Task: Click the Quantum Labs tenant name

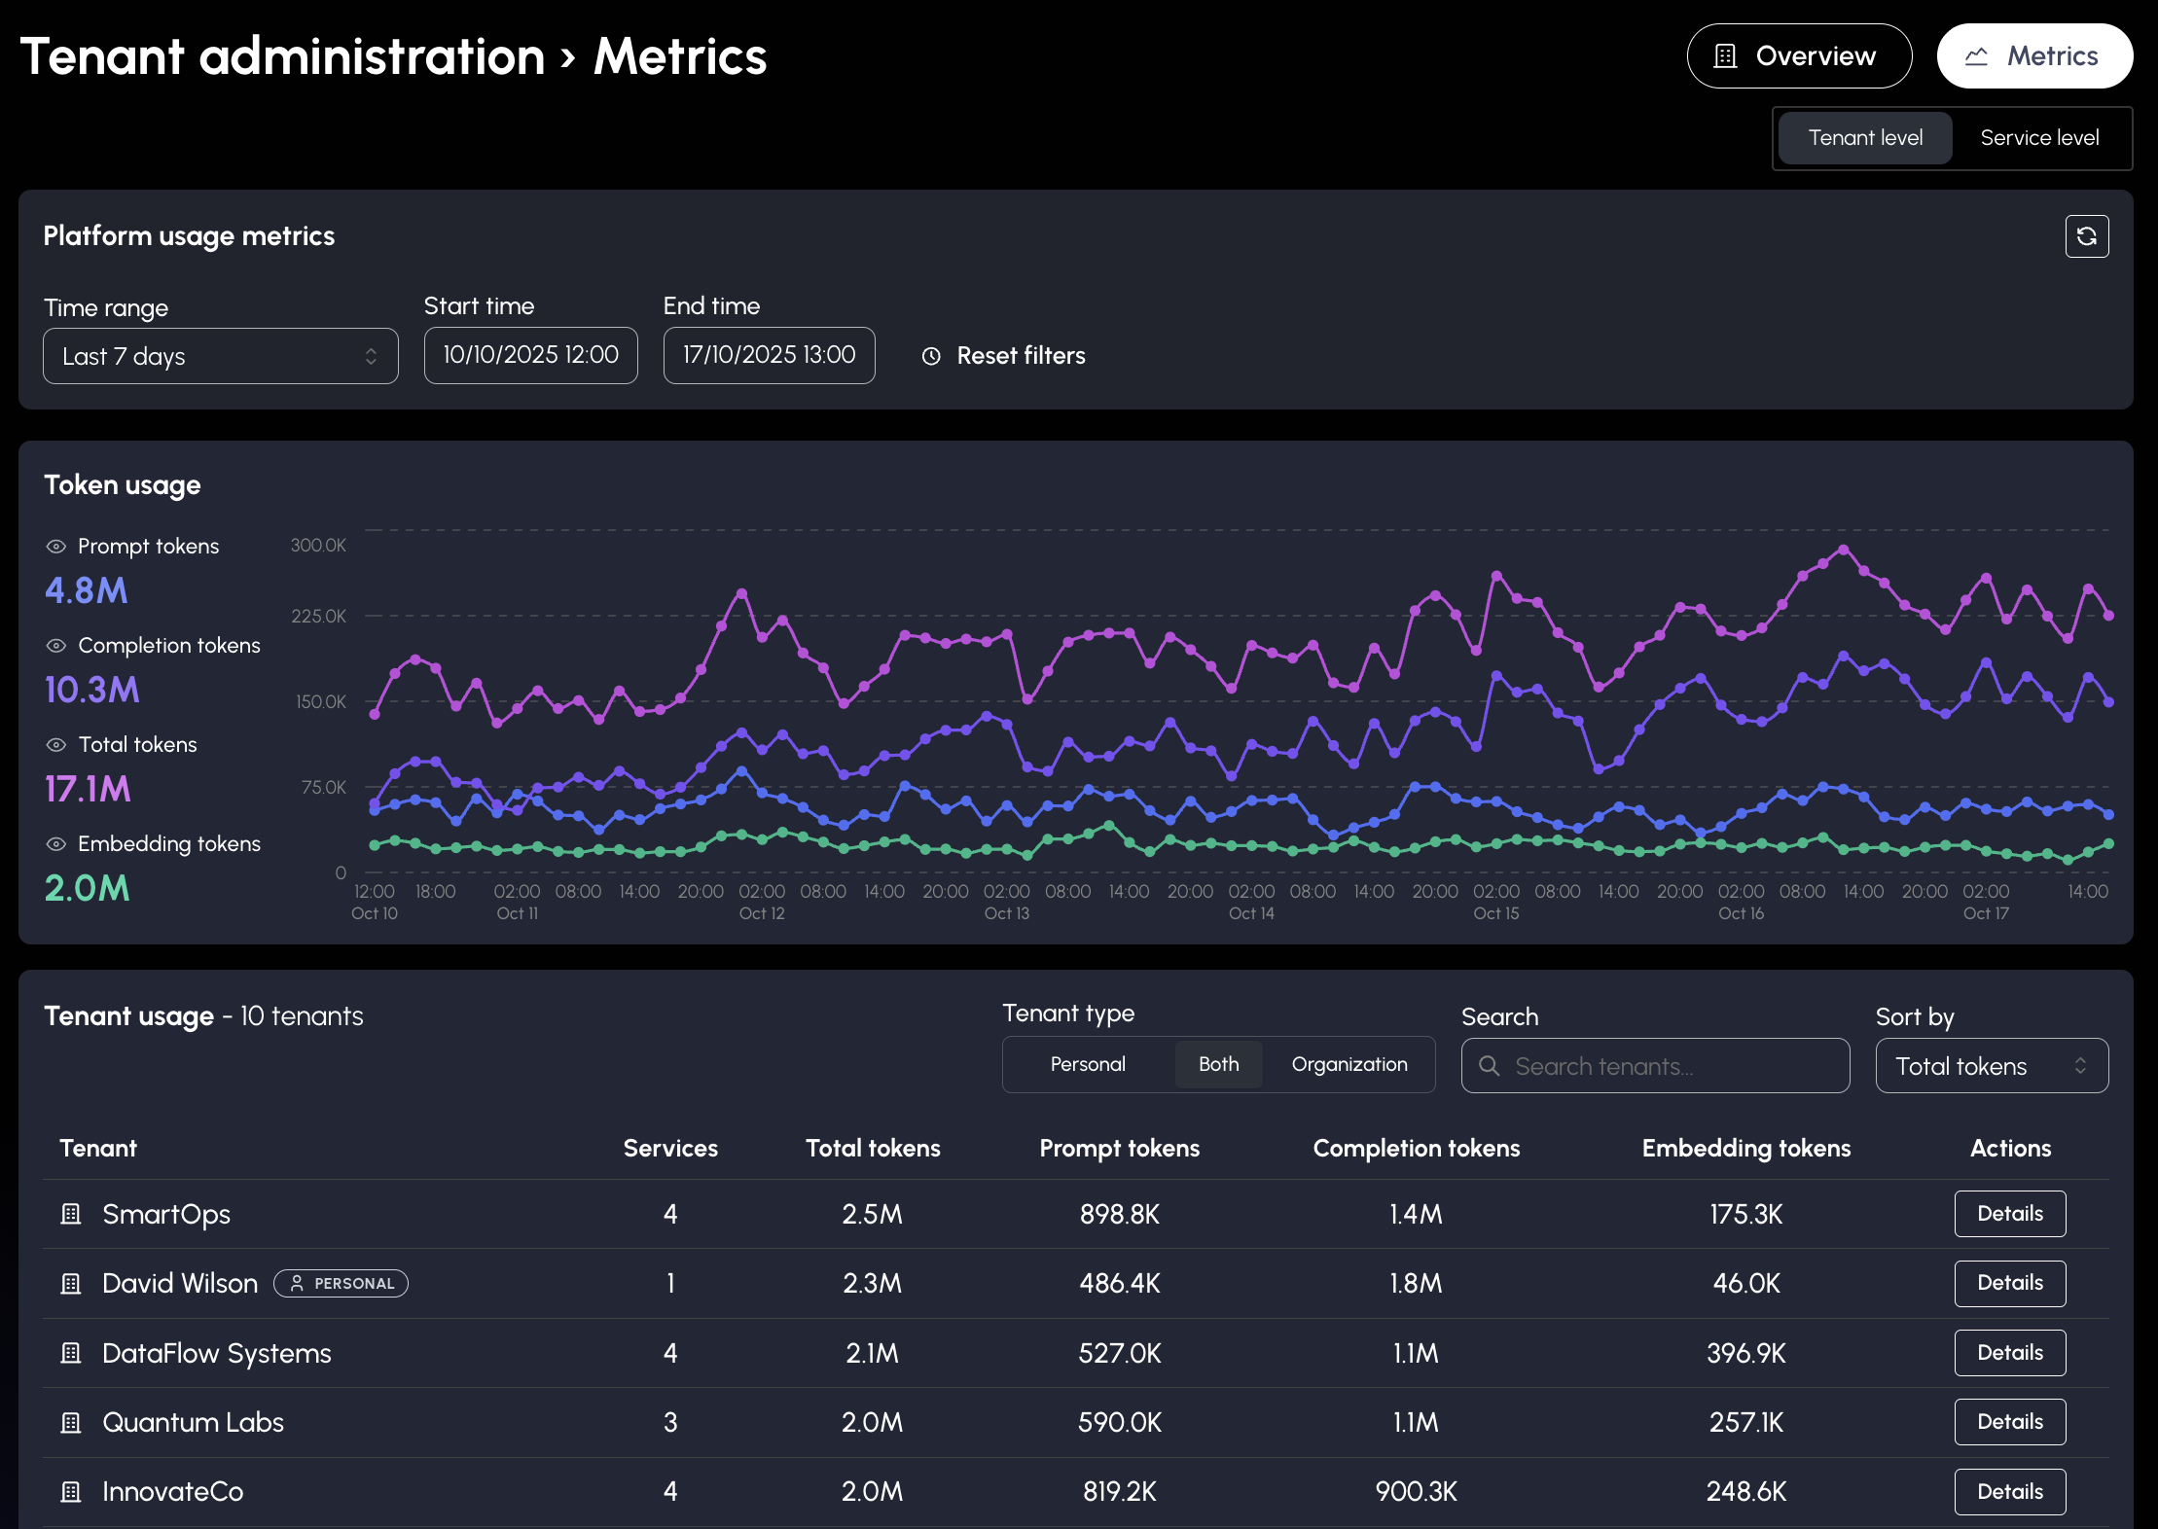Action: click(x=194, y=1423)
